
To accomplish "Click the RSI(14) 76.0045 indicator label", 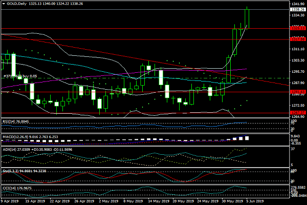I will coord(15,121).
